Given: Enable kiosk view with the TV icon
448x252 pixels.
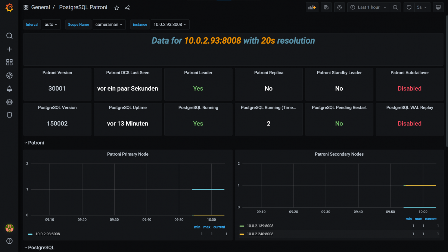Looking at the screenshot, I should coord(438,7).
